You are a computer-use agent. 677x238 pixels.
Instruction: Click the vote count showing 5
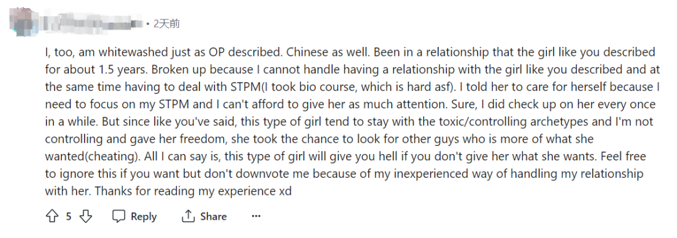point(69,217)
